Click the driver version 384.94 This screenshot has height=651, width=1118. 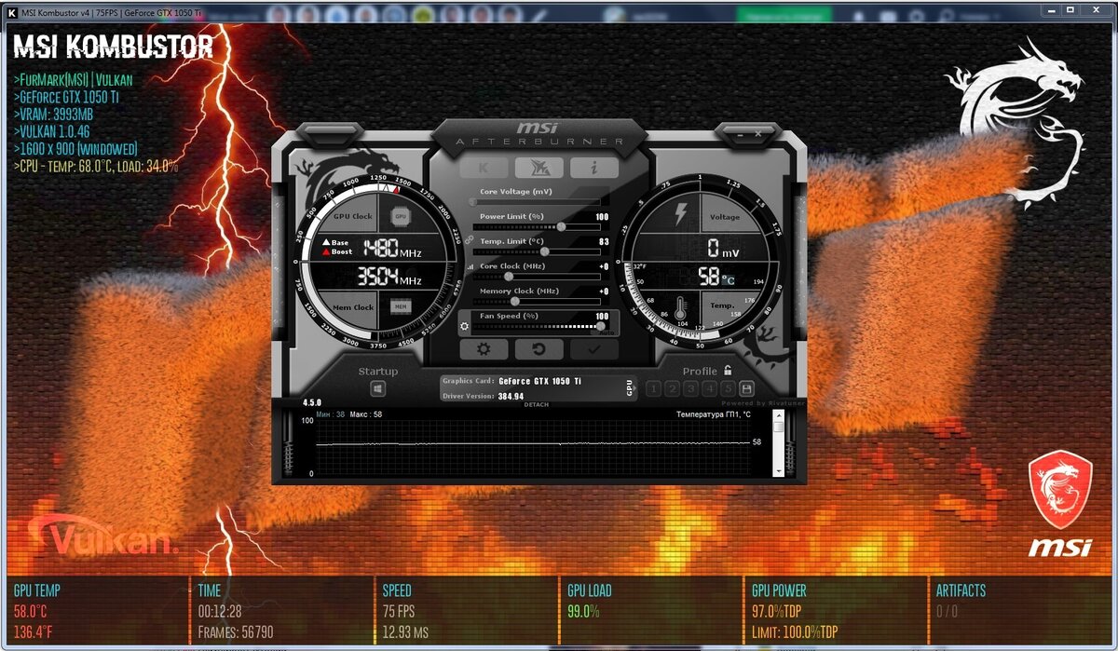[511, 396]
